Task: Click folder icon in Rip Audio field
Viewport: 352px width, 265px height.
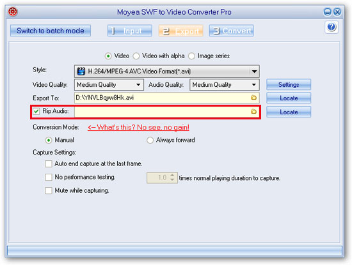Action: pos(253,112)
